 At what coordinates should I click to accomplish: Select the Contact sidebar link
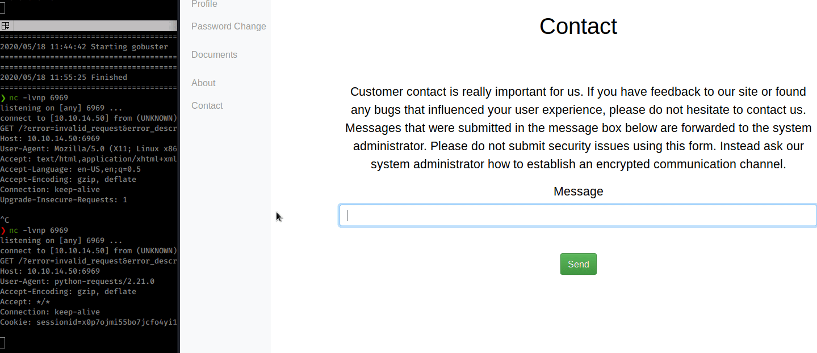pyautogui.click(x=207, y=105)
